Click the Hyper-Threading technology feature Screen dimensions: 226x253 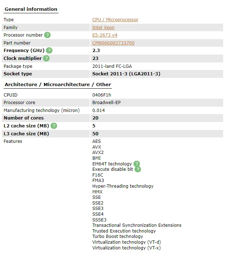(123, 186)
